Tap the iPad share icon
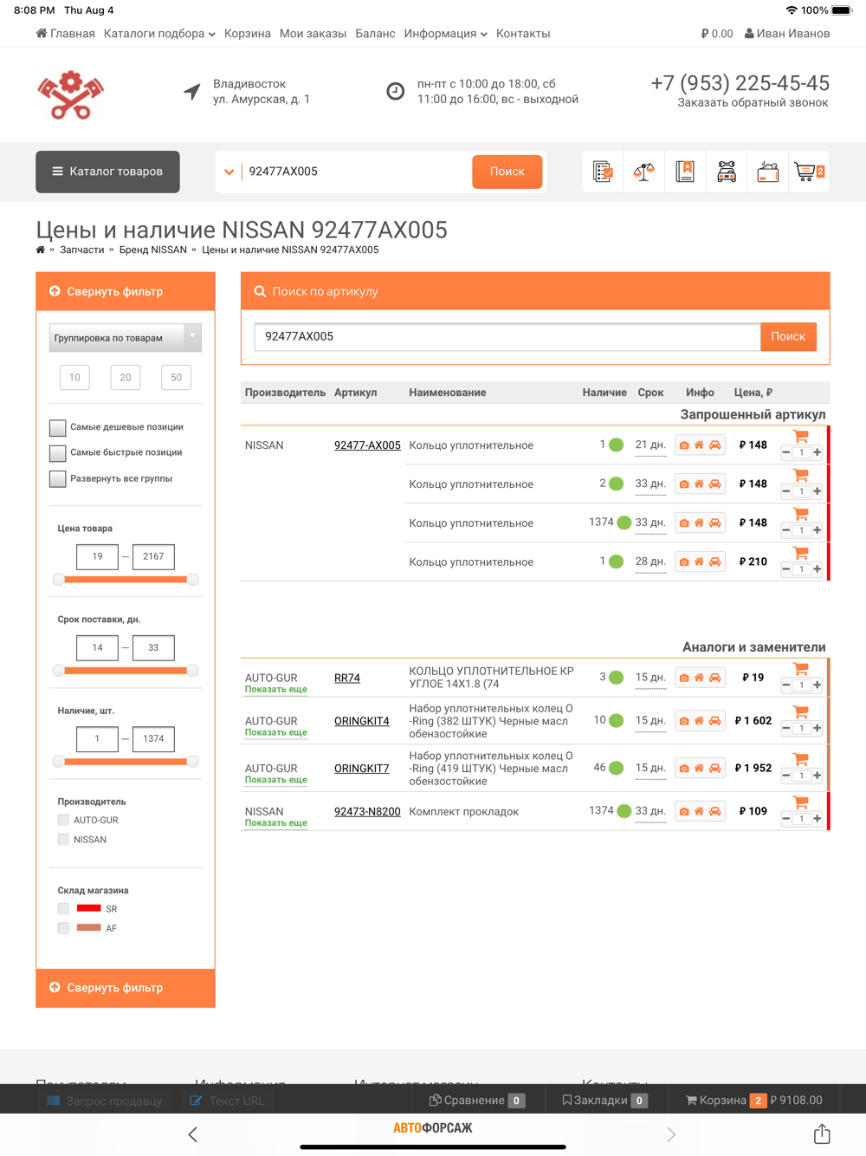866x1156 pixels. tap(822, 1133)
